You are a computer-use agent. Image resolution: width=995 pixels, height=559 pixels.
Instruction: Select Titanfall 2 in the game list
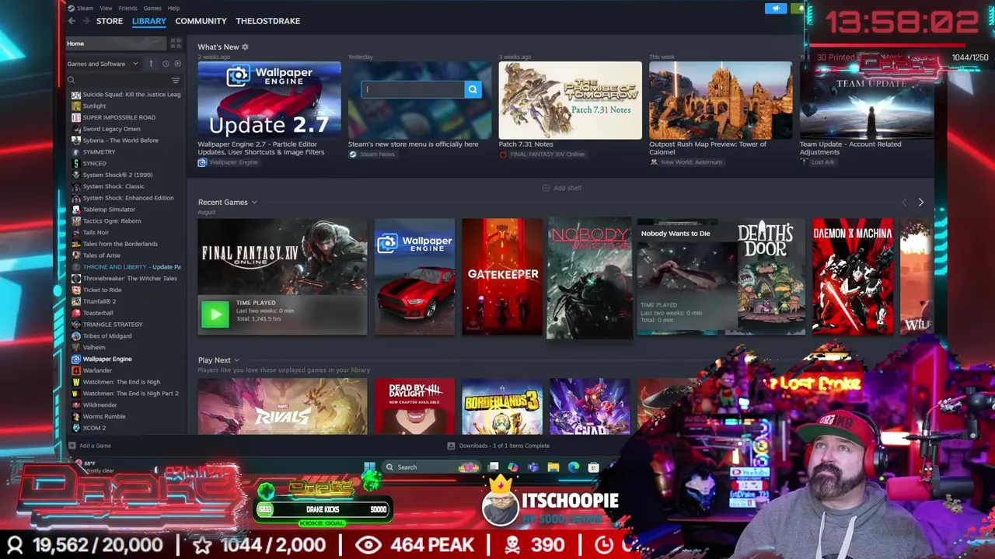pyautogui.click(x=99, y=301)
